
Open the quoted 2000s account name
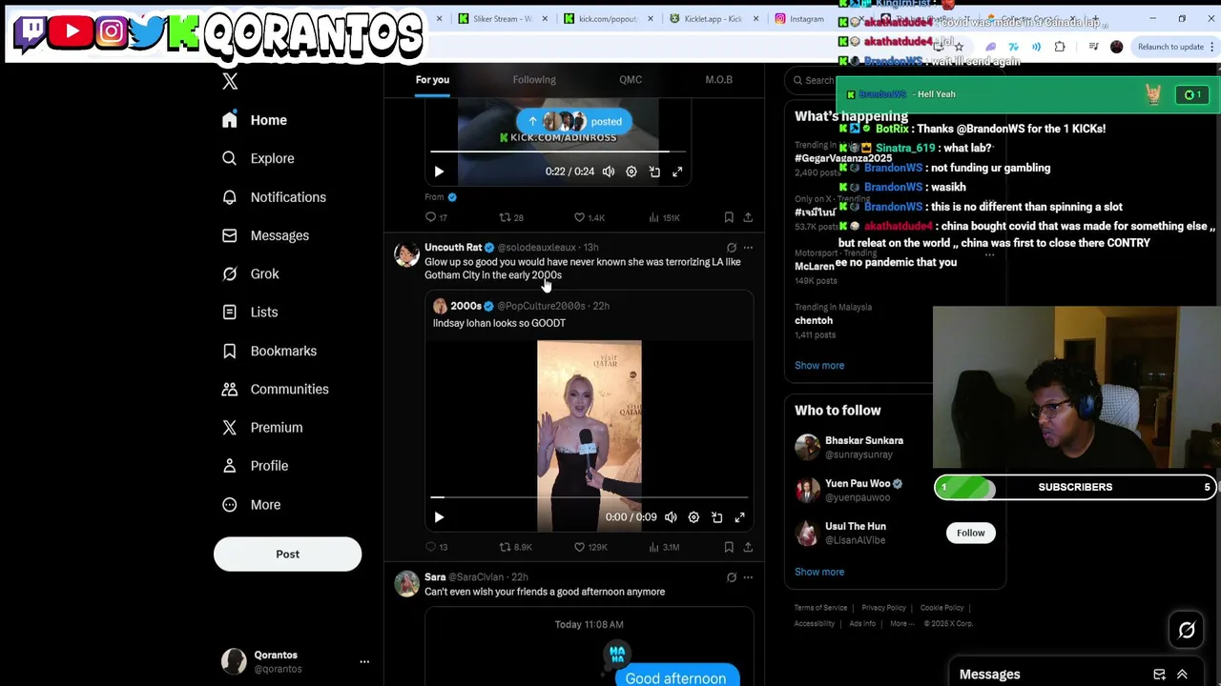click(x=466, y=306)
